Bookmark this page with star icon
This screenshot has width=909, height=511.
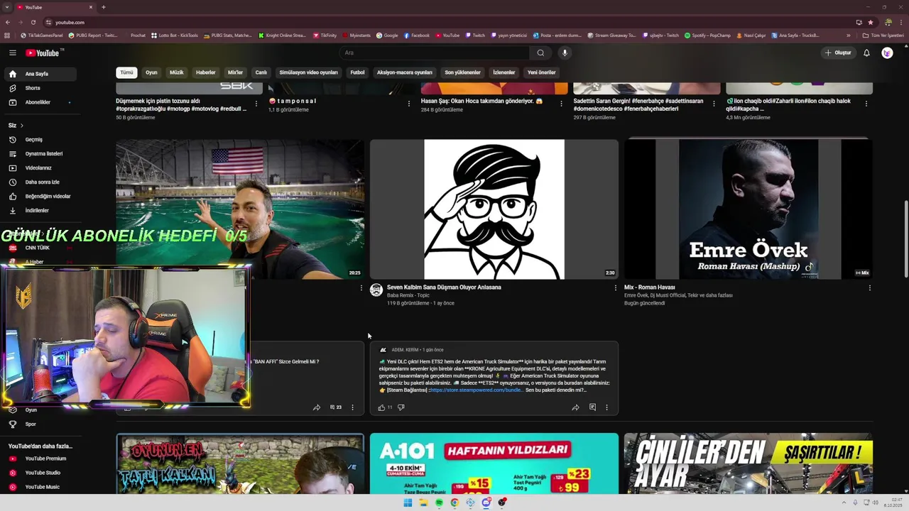[x=871, y=22]
